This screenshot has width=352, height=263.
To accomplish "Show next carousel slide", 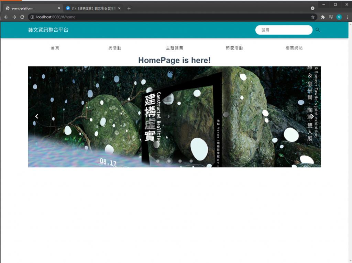I will (x=312, y=116).
